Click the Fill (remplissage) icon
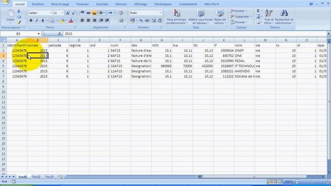The width and height of the screenshot is (331, 186). (x=259, y=17)
